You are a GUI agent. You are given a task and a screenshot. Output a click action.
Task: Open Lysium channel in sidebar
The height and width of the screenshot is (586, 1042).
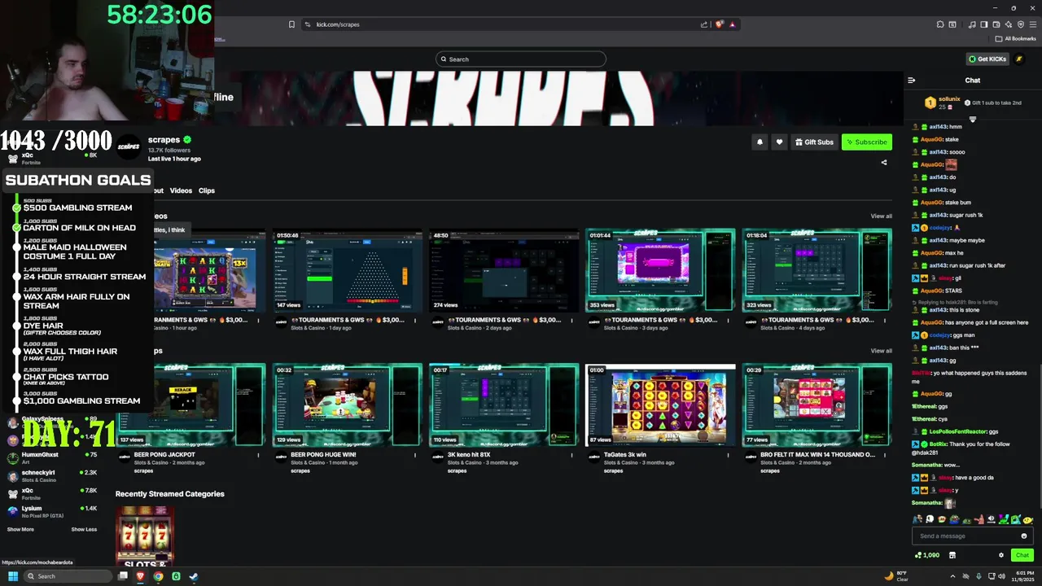click(x=50, y=511)
